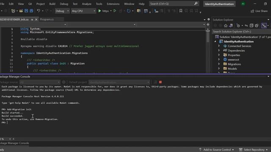
Task: Open the Default project dropdown
Action: [x=119, y=82]
